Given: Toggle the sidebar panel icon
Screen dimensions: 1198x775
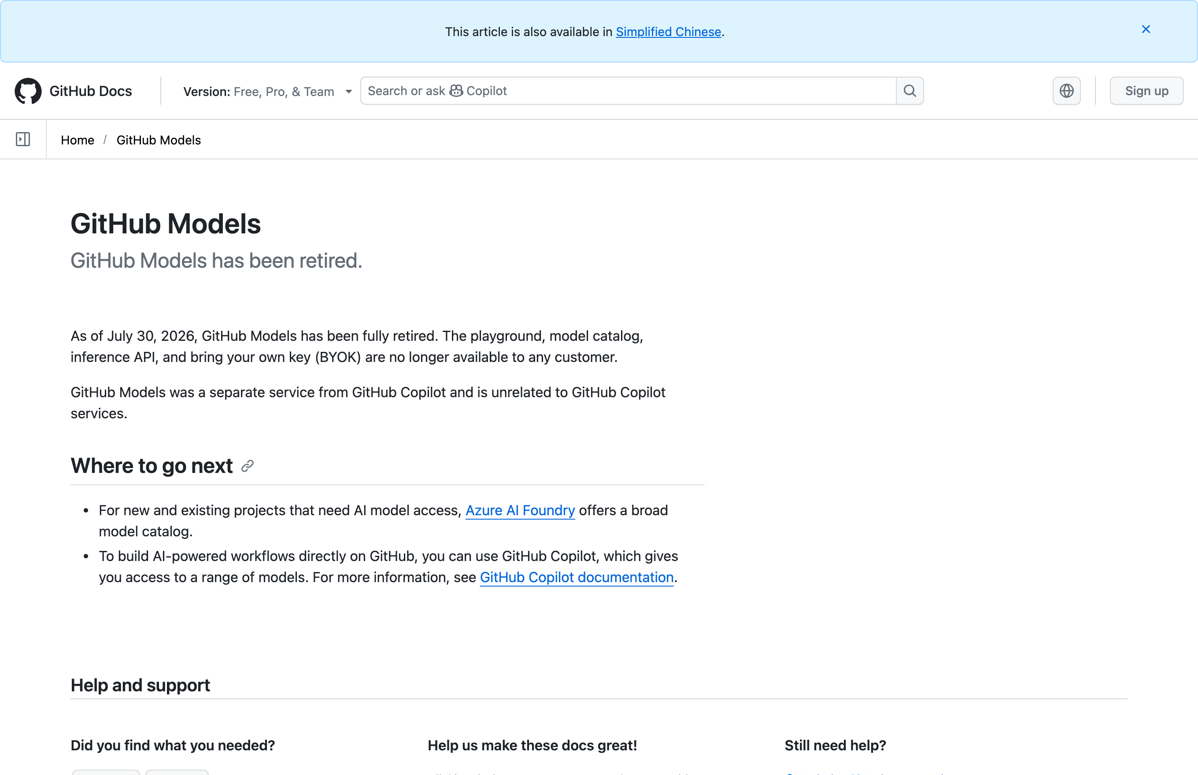Looking at the screenshot, I should (23, 140).
